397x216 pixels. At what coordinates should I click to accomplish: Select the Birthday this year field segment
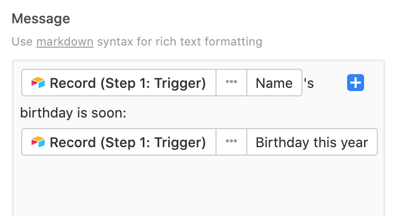[x=312, y=142]
